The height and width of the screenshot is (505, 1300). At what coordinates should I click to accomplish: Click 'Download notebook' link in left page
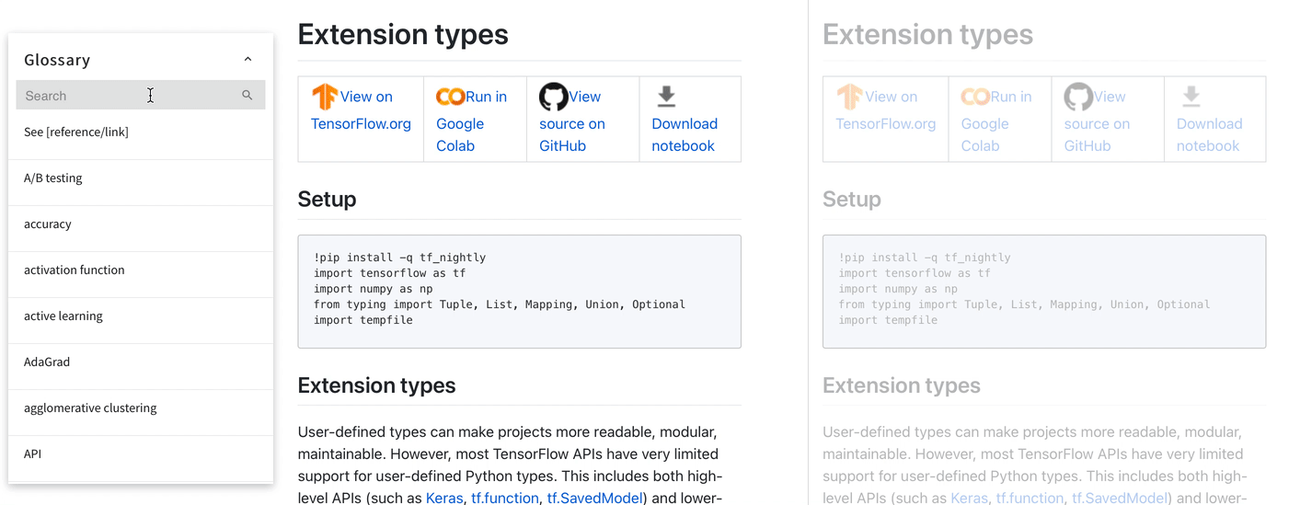(x=685, y=134)
